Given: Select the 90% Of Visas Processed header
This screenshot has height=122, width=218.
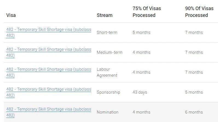Looking at the screenshot, I should pos(199,12).
